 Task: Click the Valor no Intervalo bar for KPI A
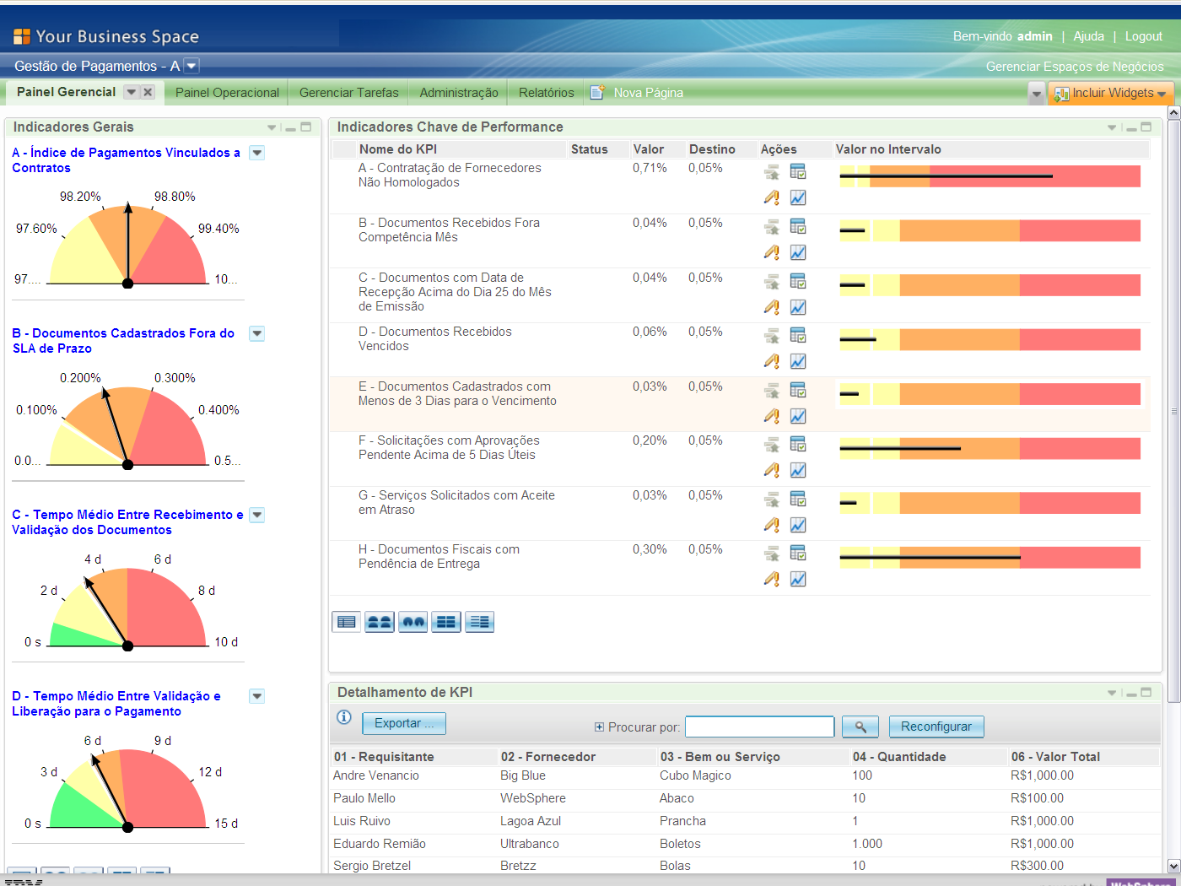[x=990, y=176]
